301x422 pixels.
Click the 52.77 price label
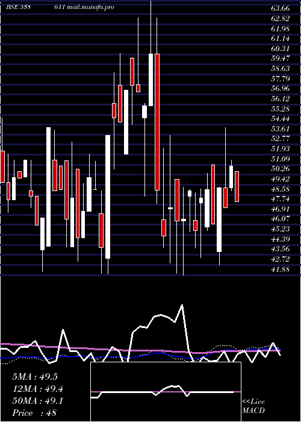[281, 139]
